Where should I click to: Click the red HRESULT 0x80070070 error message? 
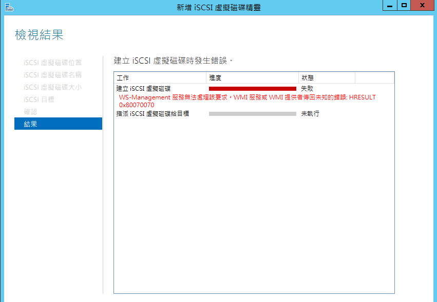coord(247,101)
